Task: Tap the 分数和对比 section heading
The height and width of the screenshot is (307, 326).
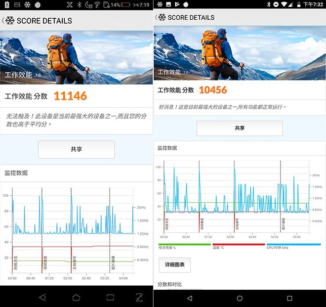Action: (169, 284)
